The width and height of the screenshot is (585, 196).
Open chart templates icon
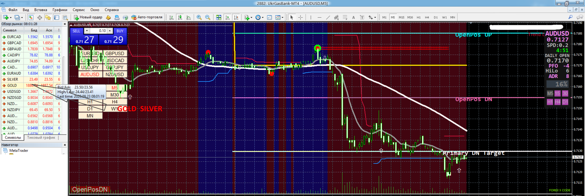(278, 17)
